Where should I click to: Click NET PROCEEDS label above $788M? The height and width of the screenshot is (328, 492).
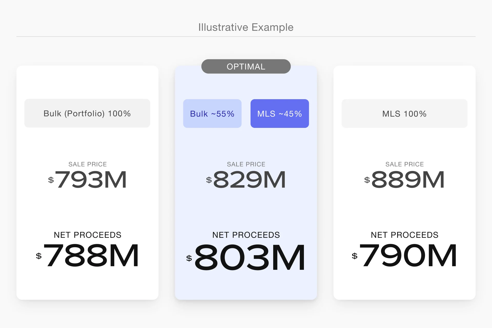pyautogui.click(x=88, y=235)
